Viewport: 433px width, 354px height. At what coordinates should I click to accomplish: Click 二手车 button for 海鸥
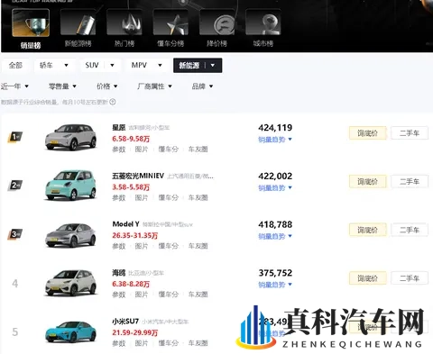tap(410, 278)
